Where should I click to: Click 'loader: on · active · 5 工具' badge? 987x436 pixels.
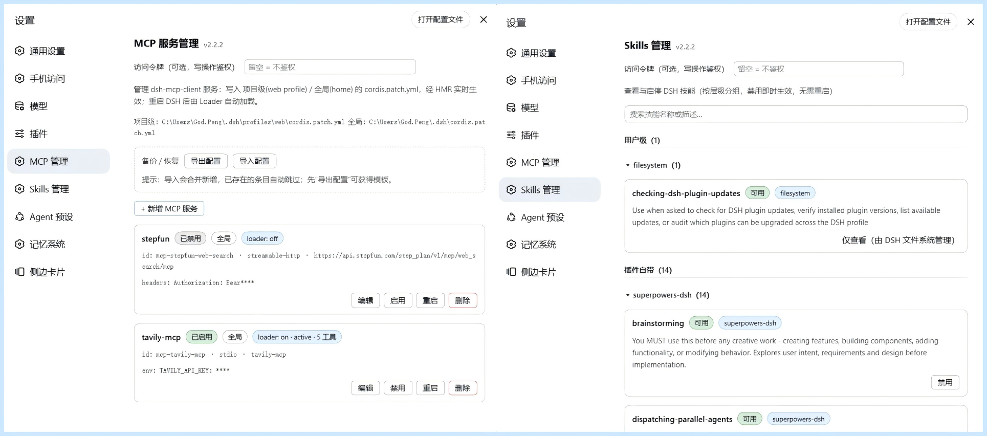click(x=297, y=337)
